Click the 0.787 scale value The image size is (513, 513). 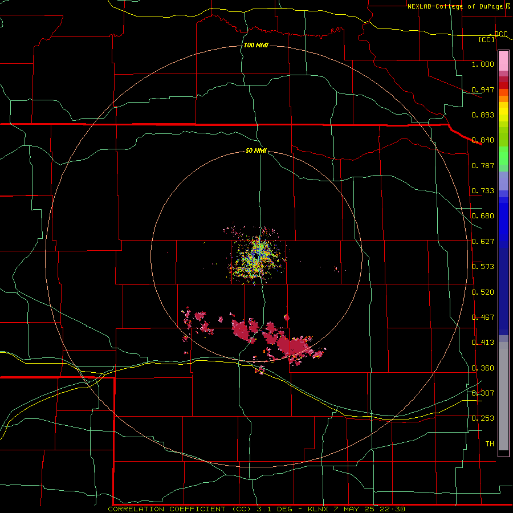click(483, 165)
